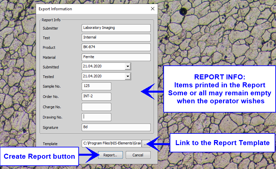Focus the Material field with Ferrite
Screen dimensions: 276x169
pyautogui.click(x=116, y=57)
